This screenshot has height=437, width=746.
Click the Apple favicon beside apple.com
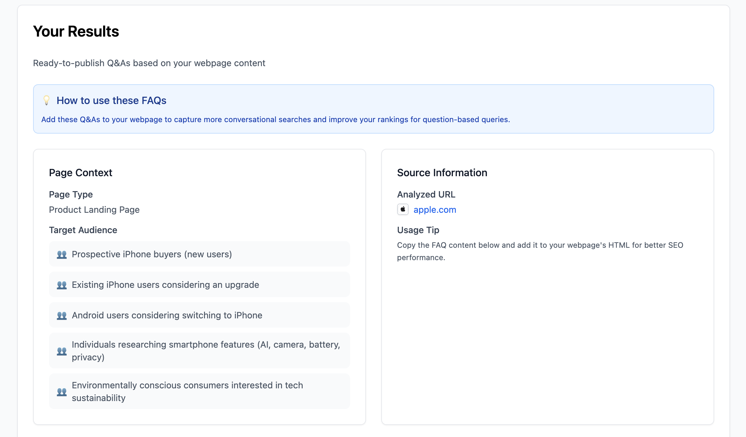(403, 209)
